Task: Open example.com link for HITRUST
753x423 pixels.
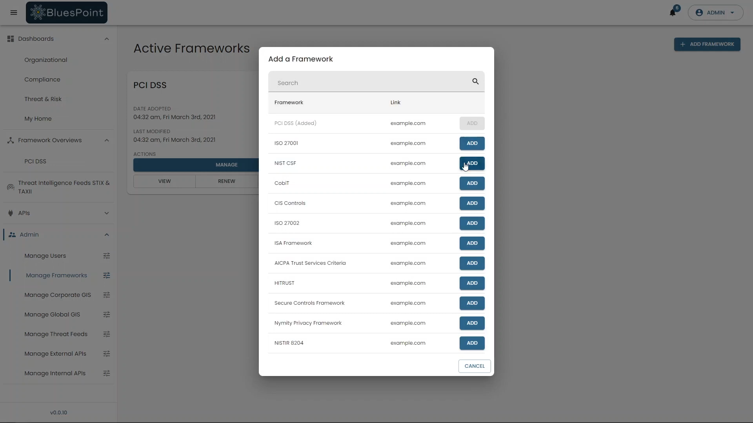Action: (408, 283)
